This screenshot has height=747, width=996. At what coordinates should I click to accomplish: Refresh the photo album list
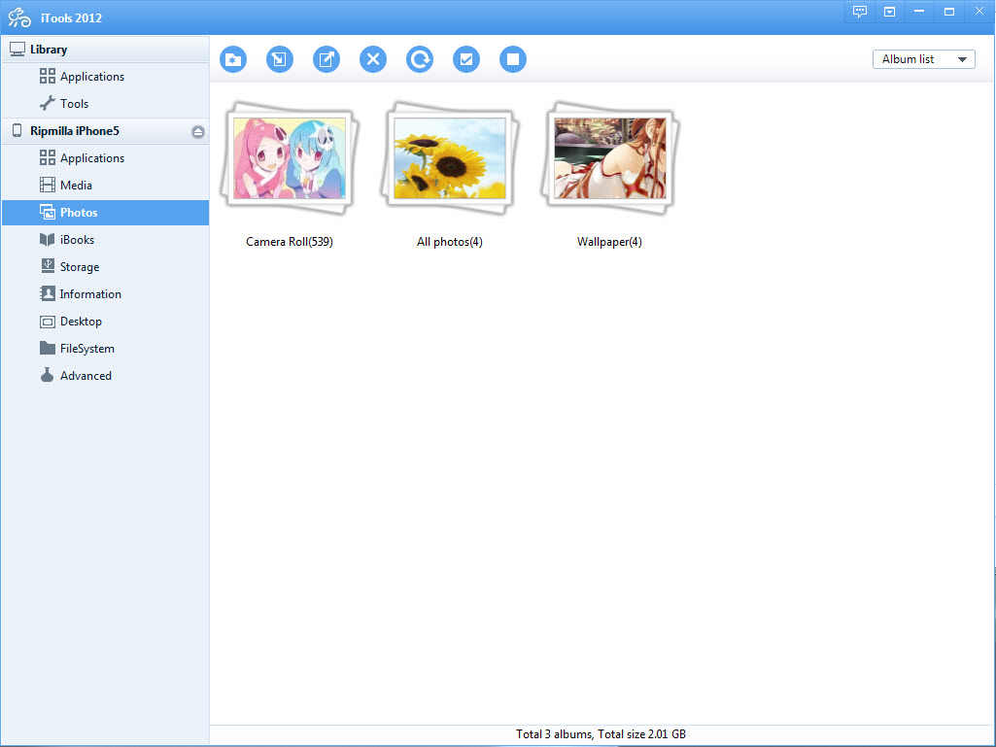[420, 59]
